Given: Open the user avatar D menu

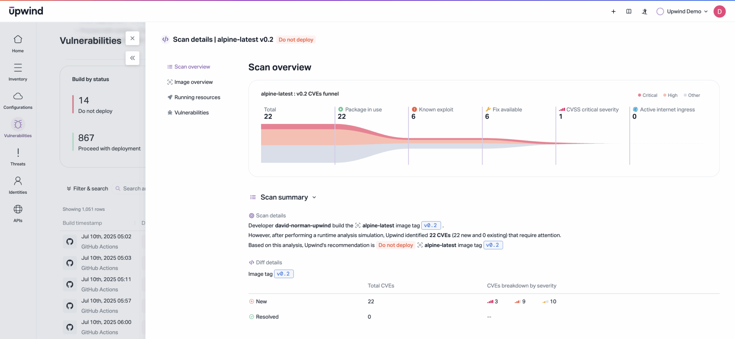Looking at the screenshot, I should [x=719, y=11].
